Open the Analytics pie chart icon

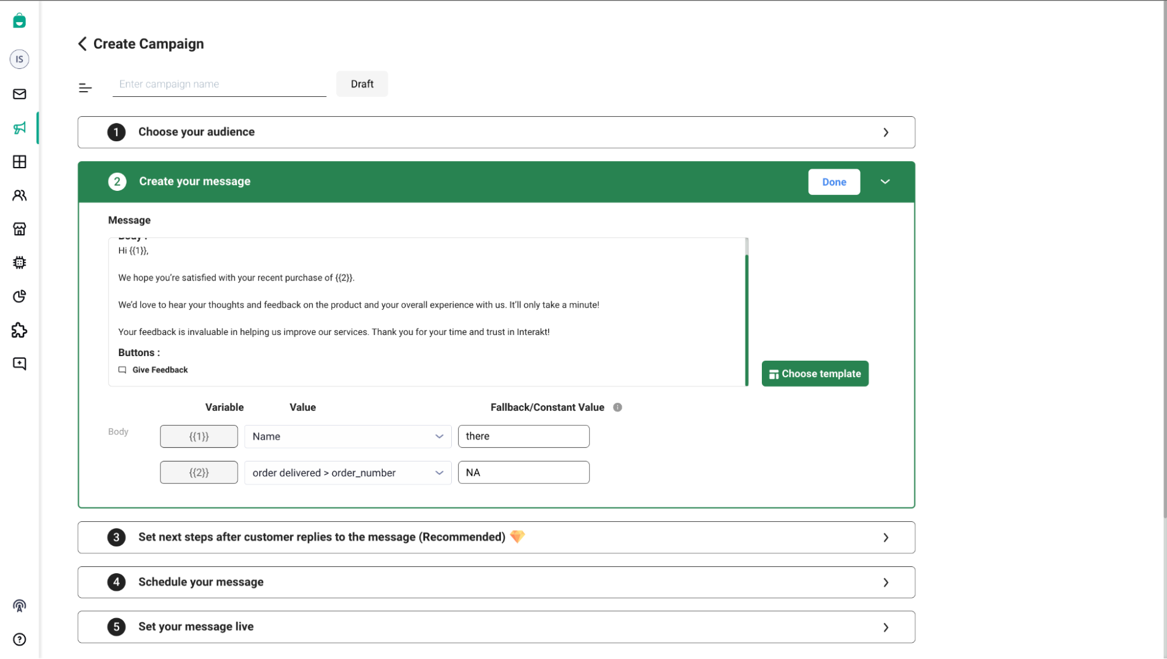(x=19, y=296)
